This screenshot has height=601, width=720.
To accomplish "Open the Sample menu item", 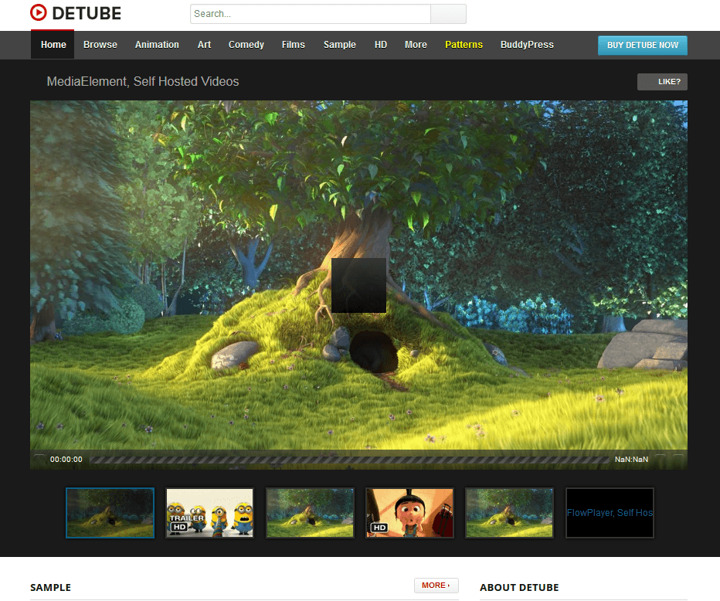I will (x=340, y=45).
